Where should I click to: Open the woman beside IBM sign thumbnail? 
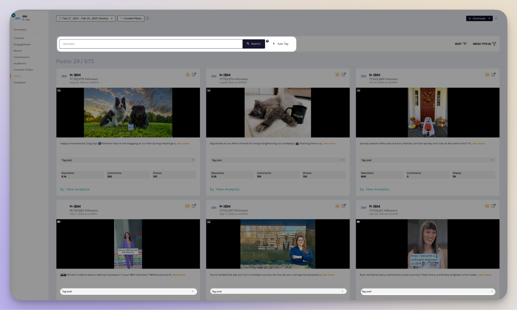278,244
